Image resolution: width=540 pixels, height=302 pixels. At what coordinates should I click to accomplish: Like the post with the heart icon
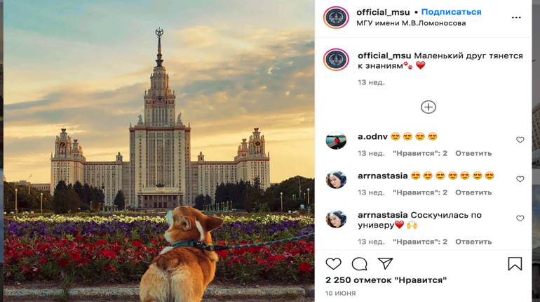(x=333, y=264)
